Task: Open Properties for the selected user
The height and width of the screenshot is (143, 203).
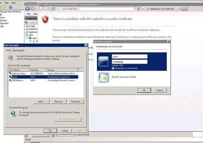Action: coord(76,102)
